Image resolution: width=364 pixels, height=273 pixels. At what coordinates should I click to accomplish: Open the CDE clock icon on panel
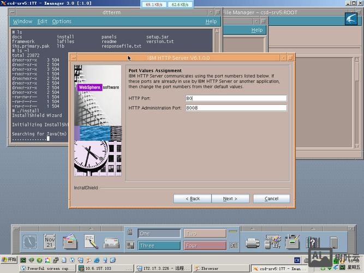pos(29,241)
